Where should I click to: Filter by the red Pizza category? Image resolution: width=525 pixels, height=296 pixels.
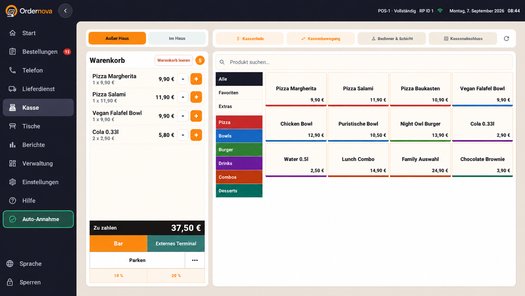[239, 122]
